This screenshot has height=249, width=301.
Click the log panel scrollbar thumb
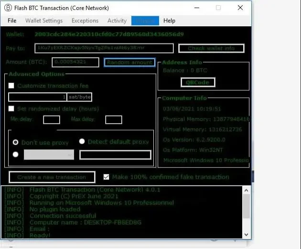pyautogui.click(x=246, y=206)
